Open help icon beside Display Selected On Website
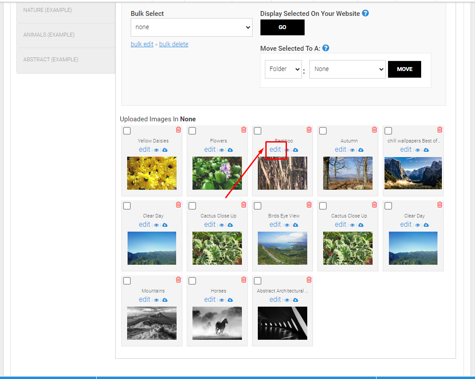Screen dimensions: 475x379 pyautogui.click(x=366, y=13)
